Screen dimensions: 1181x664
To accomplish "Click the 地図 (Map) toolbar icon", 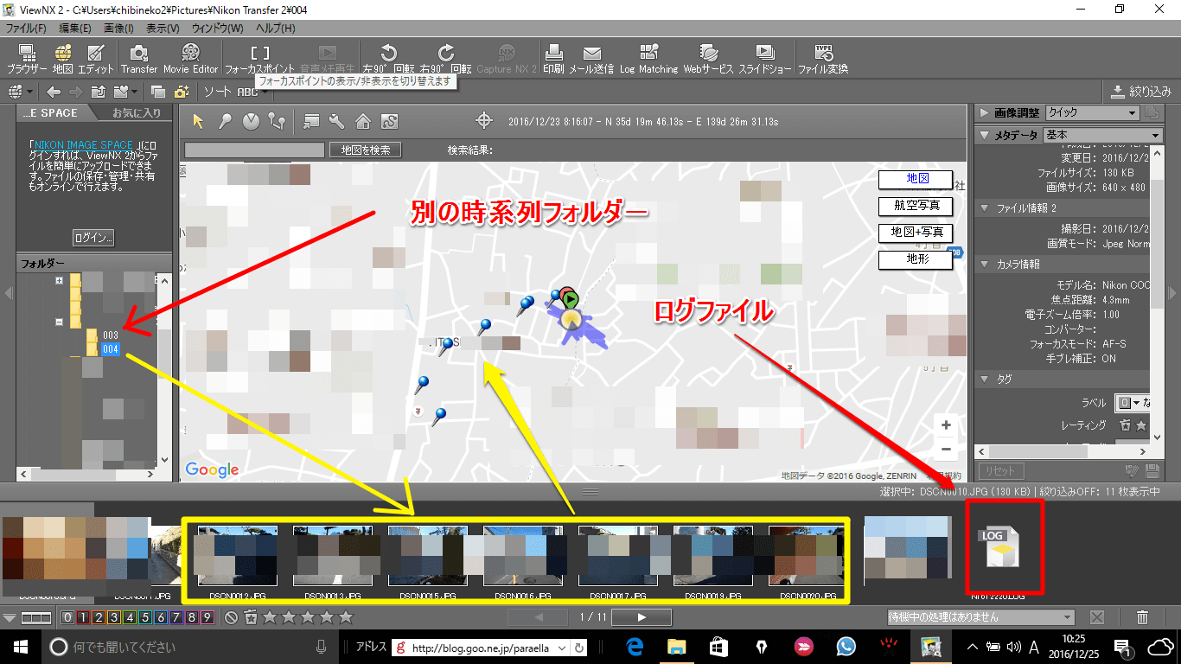I will click(x=62, y=58).
